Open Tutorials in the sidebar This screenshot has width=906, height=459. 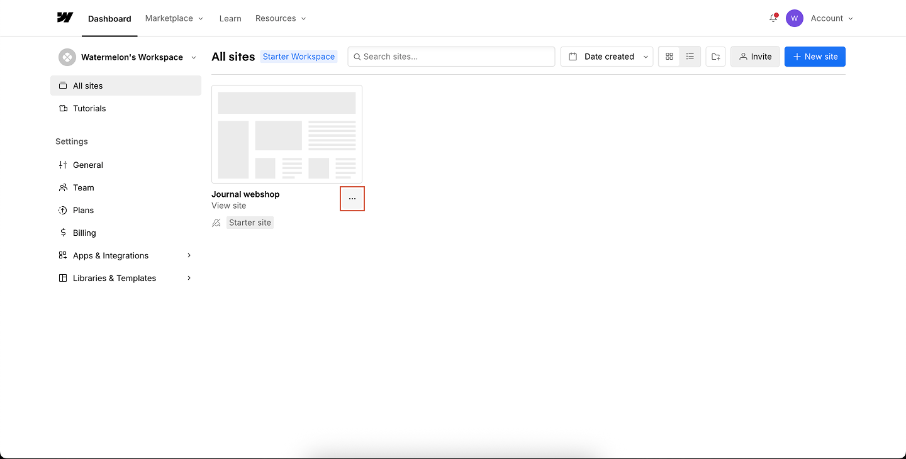coord(126,108)
